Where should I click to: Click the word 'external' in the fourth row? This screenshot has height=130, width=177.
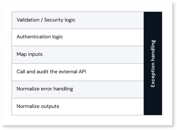[68, 72]
